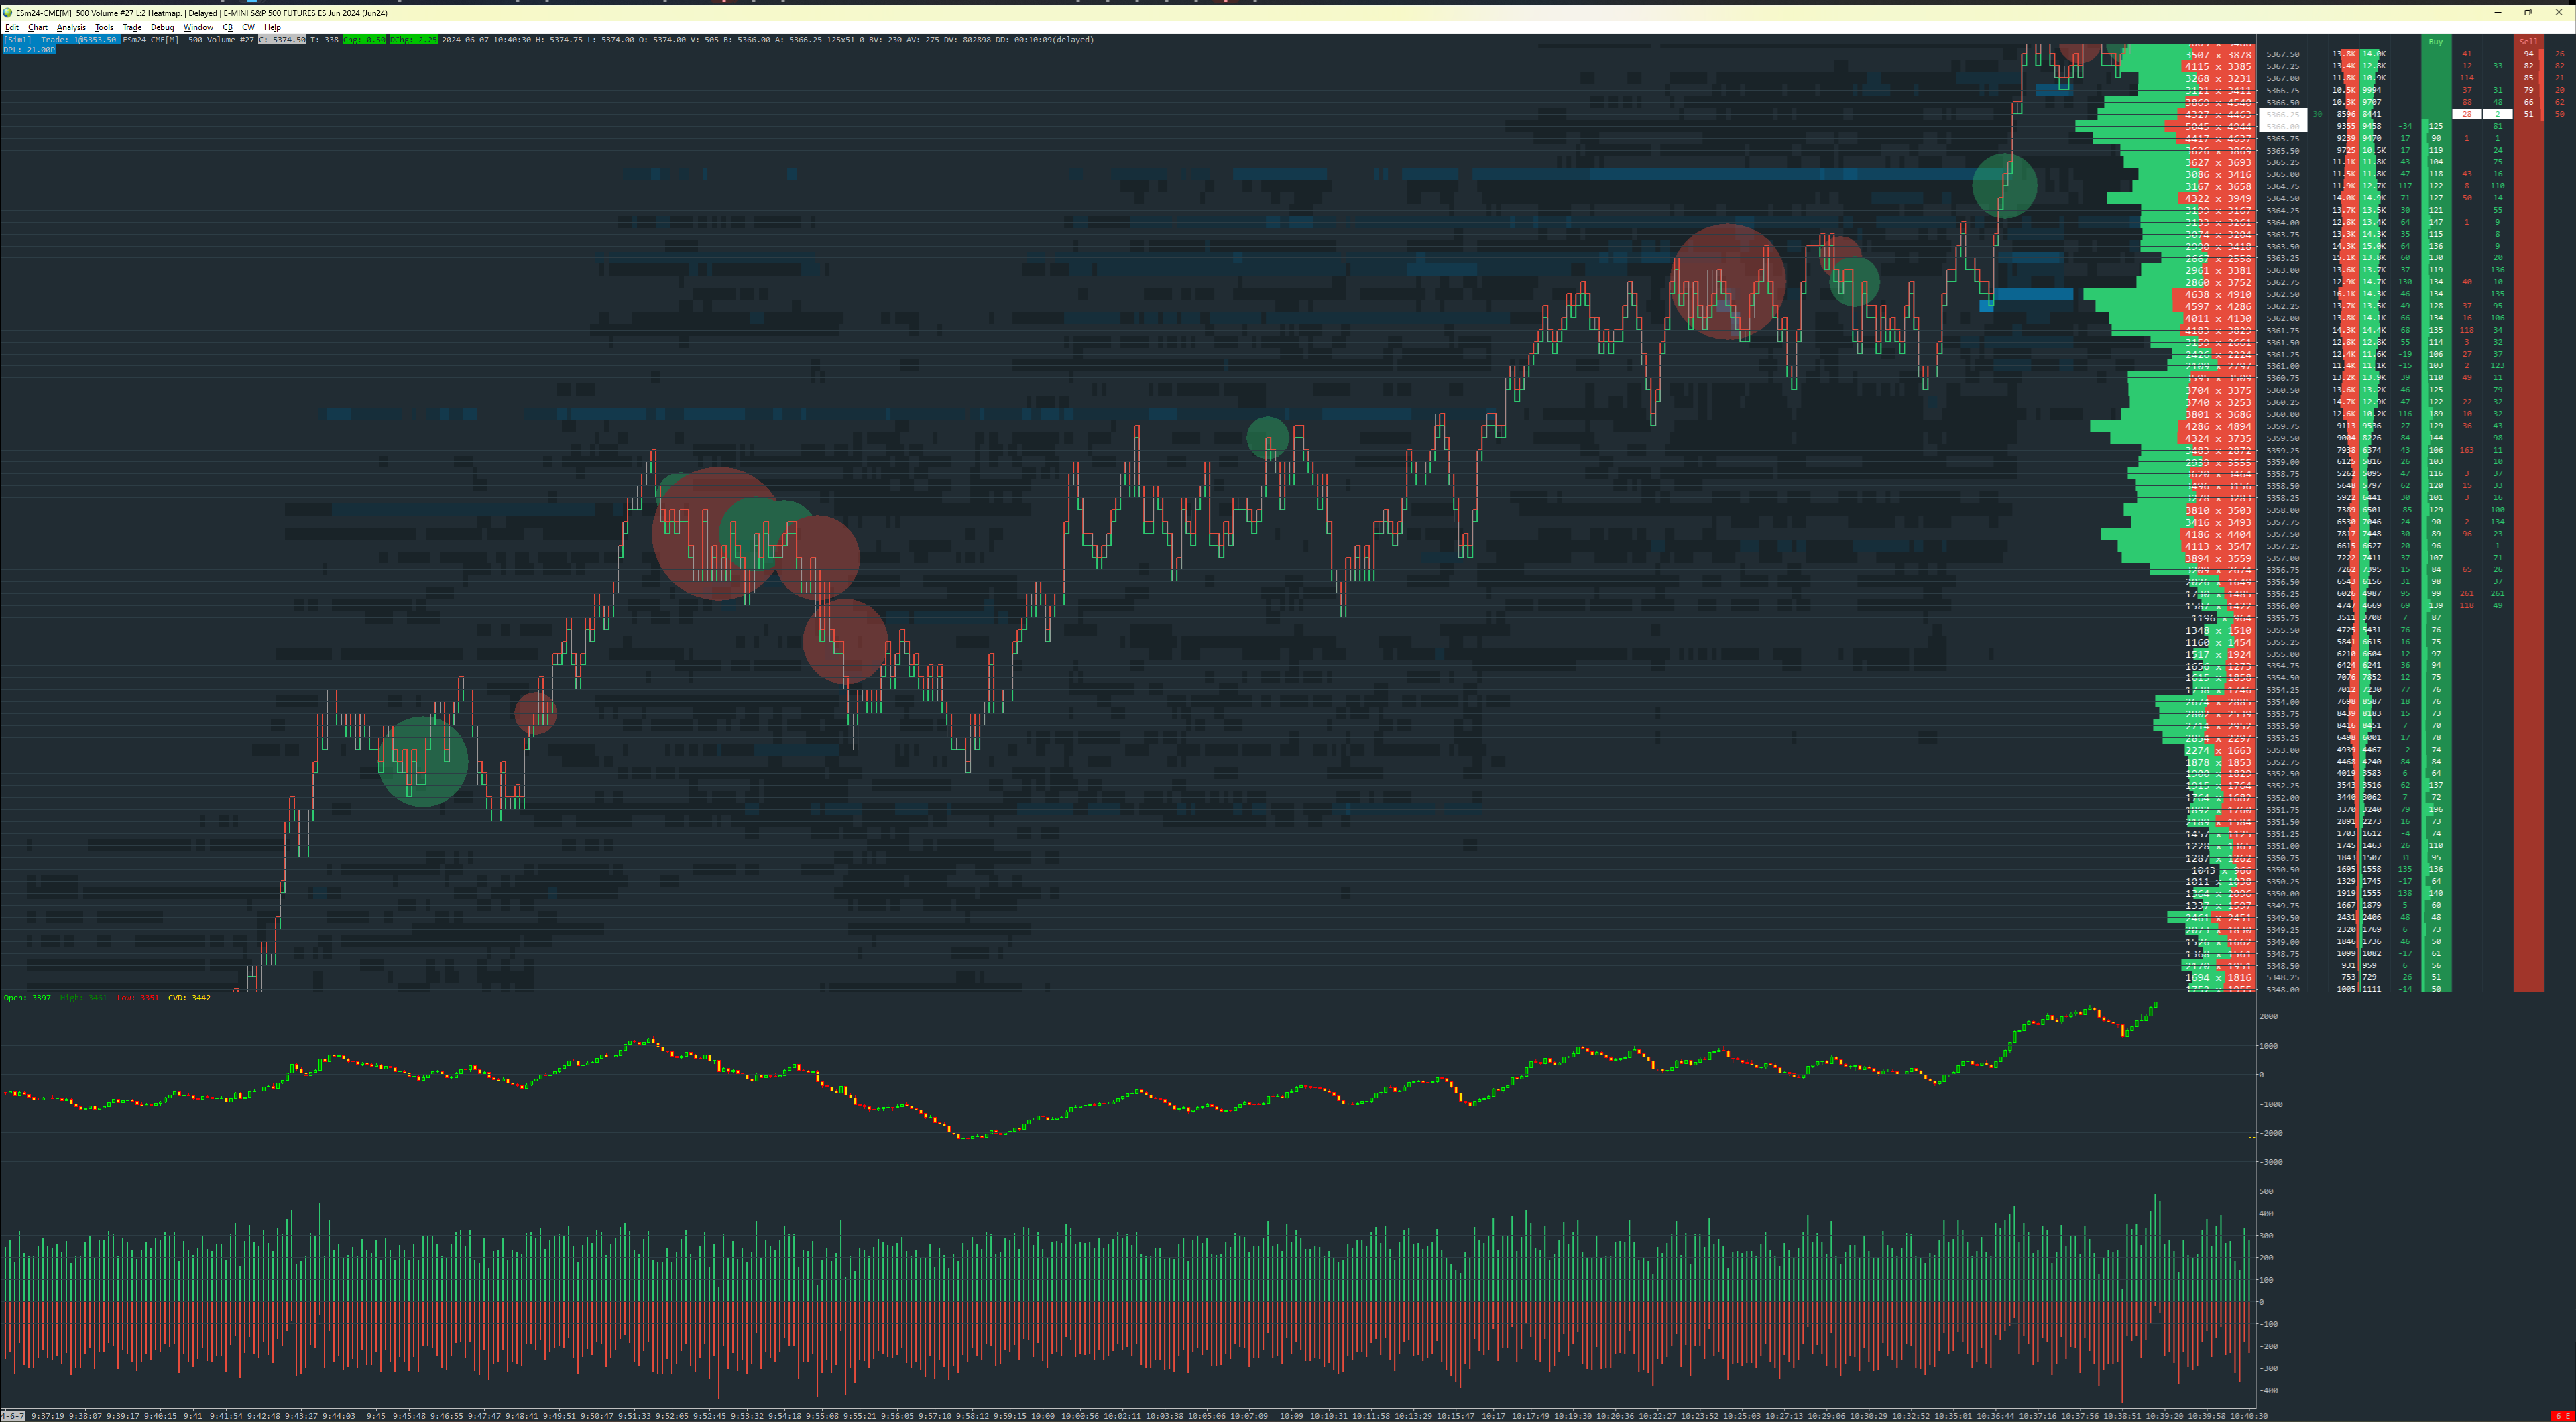Click the DPL 21.00P label

(x=29, y=50)
